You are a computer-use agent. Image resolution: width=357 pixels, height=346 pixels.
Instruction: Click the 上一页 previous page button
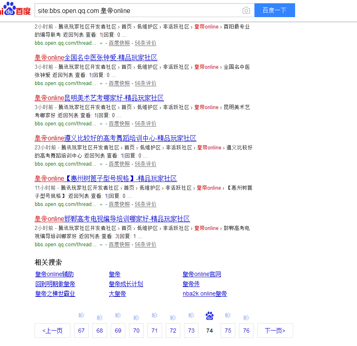pos(53,331)
